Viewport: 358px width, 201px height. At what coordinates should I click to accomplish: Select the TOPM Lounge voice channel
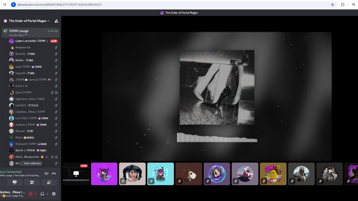[x=30, y=32]
